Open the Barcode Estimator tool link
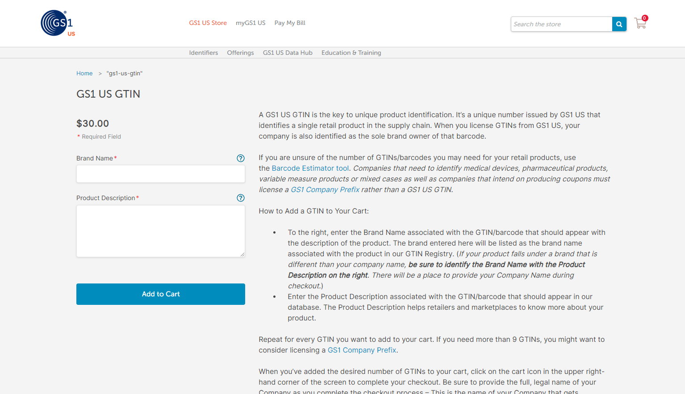The width and height of the screenshot is (685, 394). (x=310, y=168)
